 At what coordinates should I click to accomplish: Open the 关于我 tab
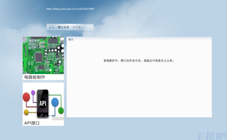(x=76, y=27)
